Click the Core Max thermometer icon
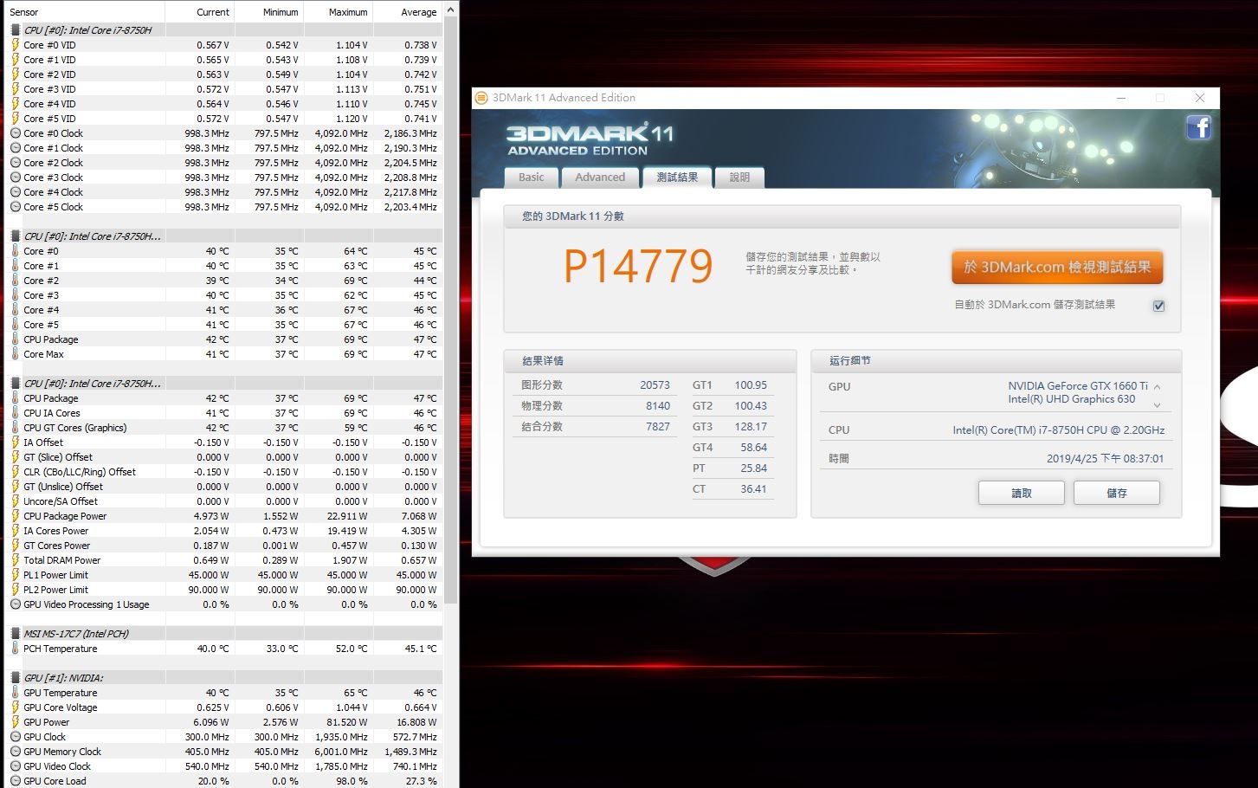The image size is (1258, 788). tap(16, 354)
